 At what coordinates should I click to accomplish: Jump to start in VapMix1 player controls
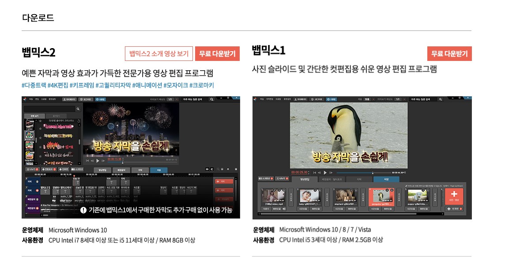pos(314,172)
